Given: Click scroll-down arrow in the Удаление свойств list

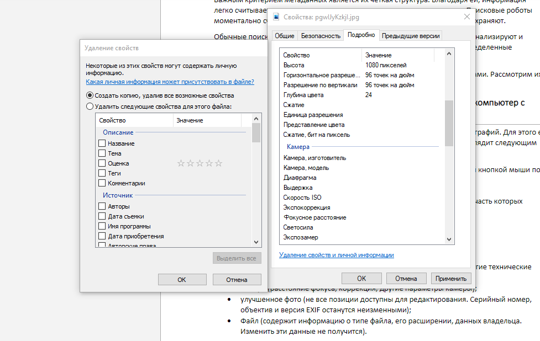Looking at the screenshot, I should pos(256,242).
